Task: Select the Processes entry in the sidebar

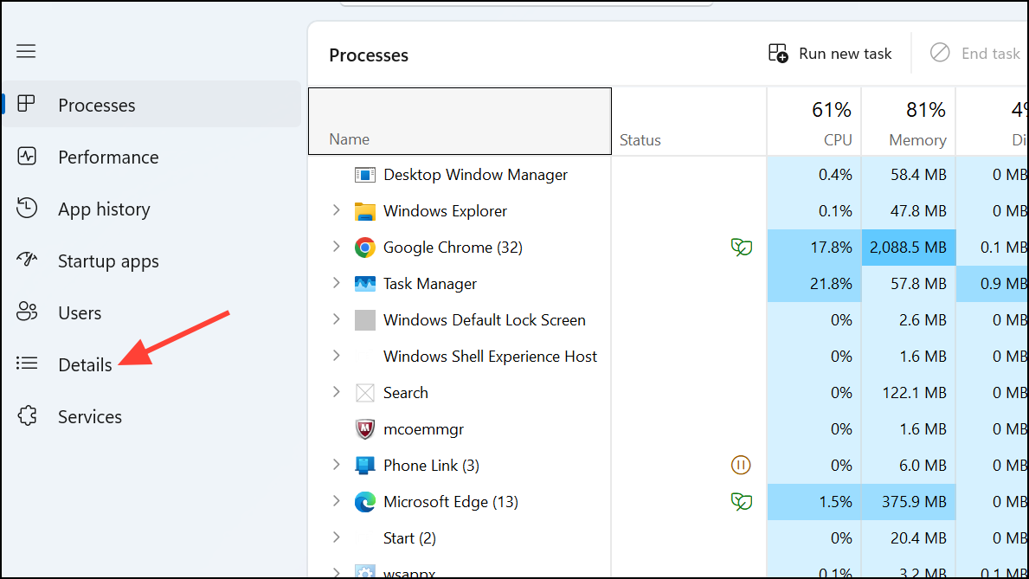Action: (x=96, y=104)
